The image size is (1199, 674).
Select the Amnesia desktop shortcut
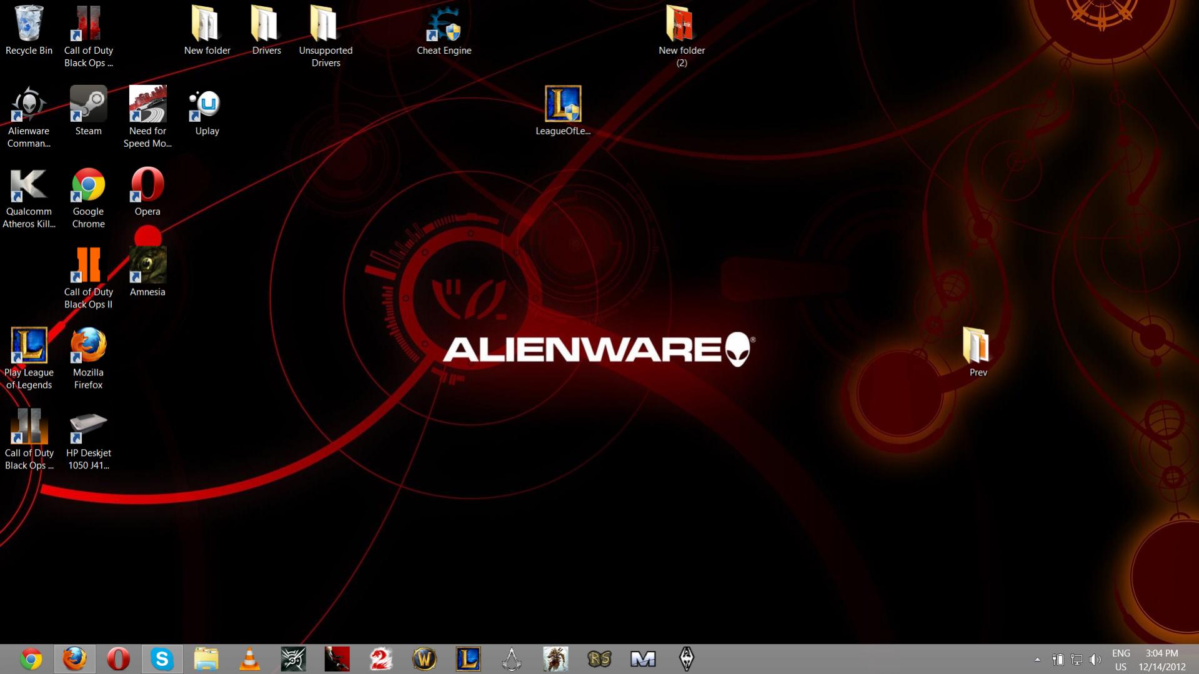pos(147,272)
